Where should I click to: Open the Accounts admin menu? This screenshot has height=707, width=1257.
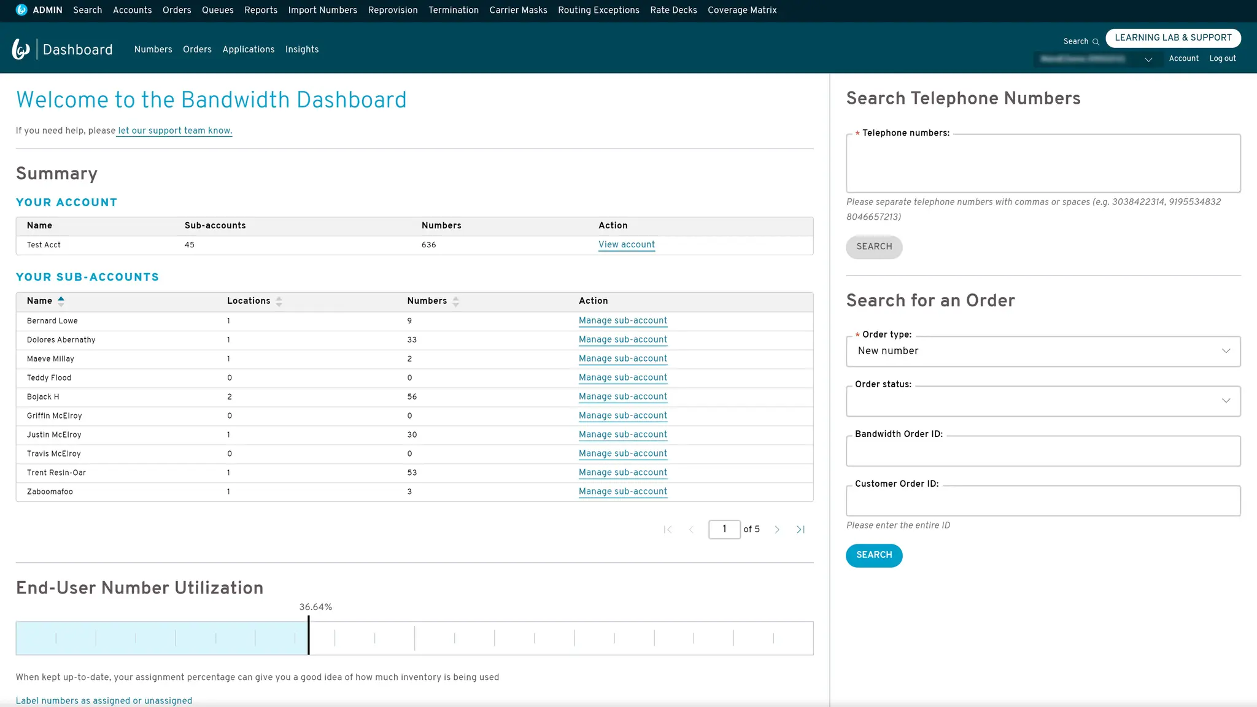tap(132, 10)
